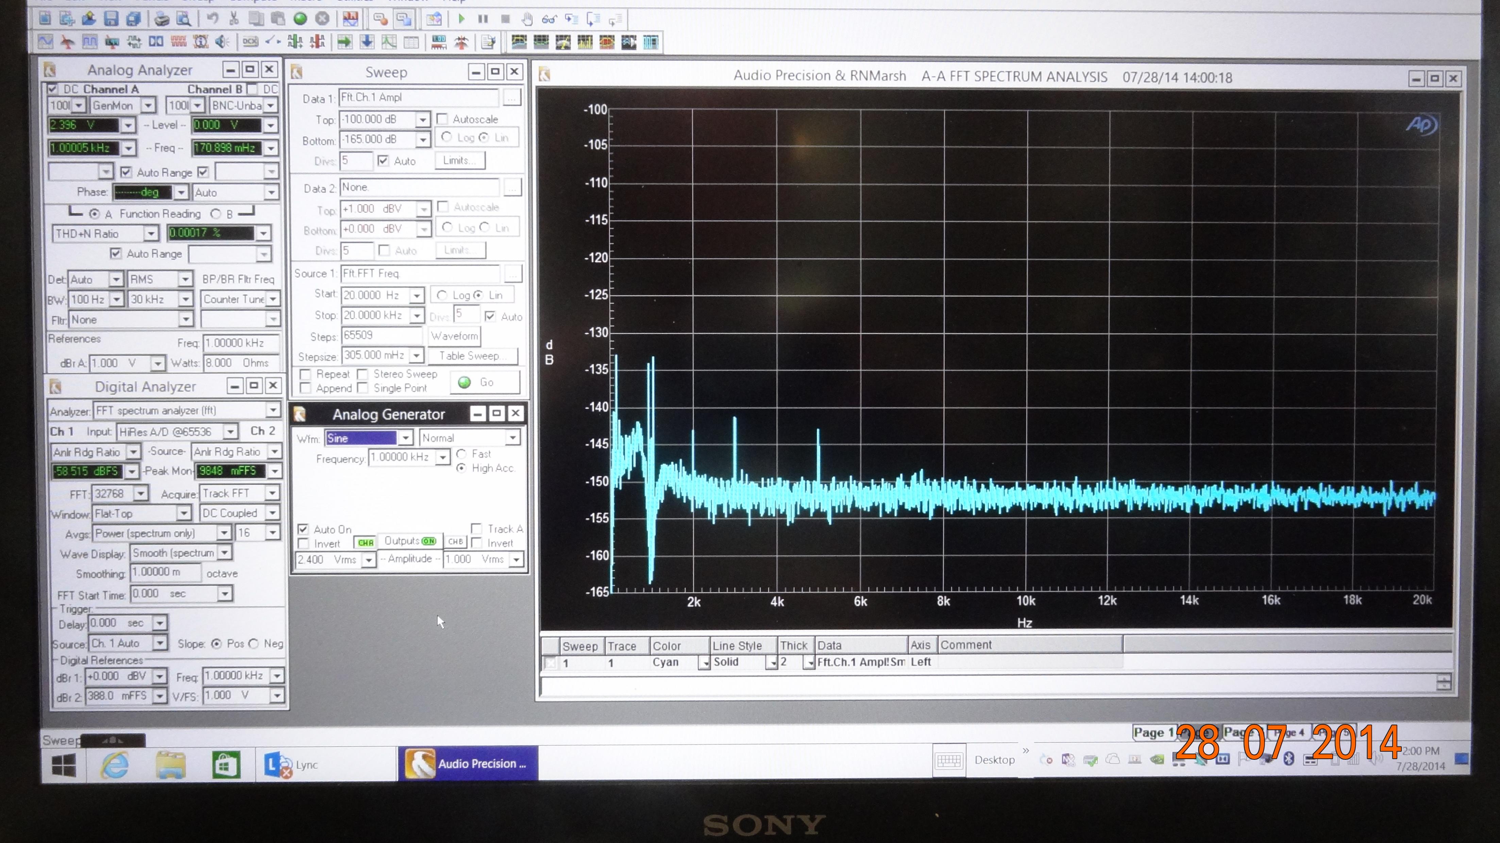
Task: Click the Cut scissors icon
Action: click(x=234, y=19)
